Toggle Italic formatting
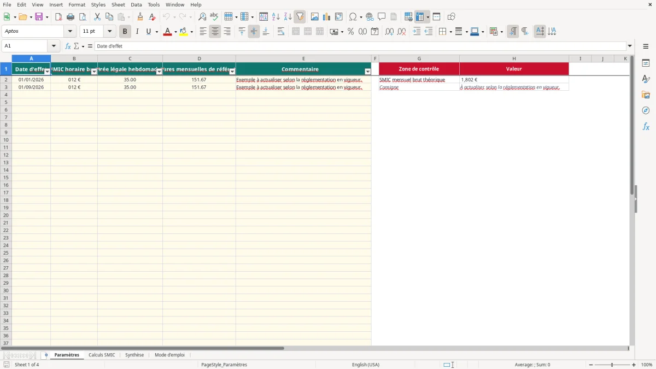 (137, 32)
